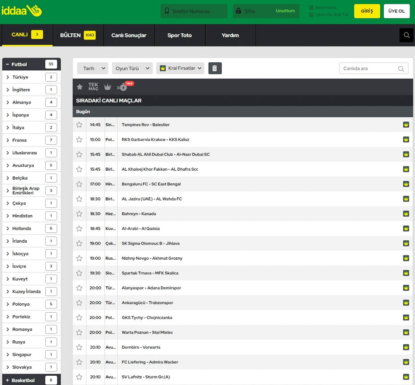Viewport: 415px width, 385px height.
Task: Open the Yardım help page
Action: pos(230,35)
